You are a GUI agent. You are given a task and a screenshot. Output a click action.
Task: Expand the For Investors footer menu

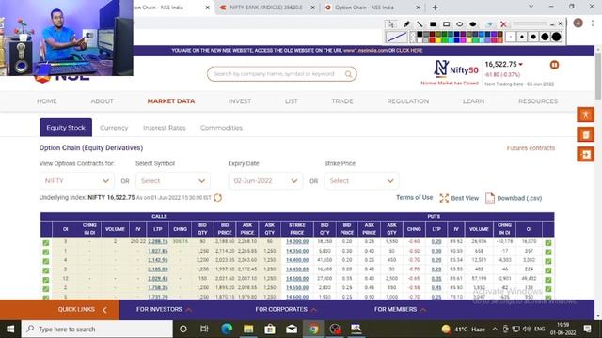164,309
